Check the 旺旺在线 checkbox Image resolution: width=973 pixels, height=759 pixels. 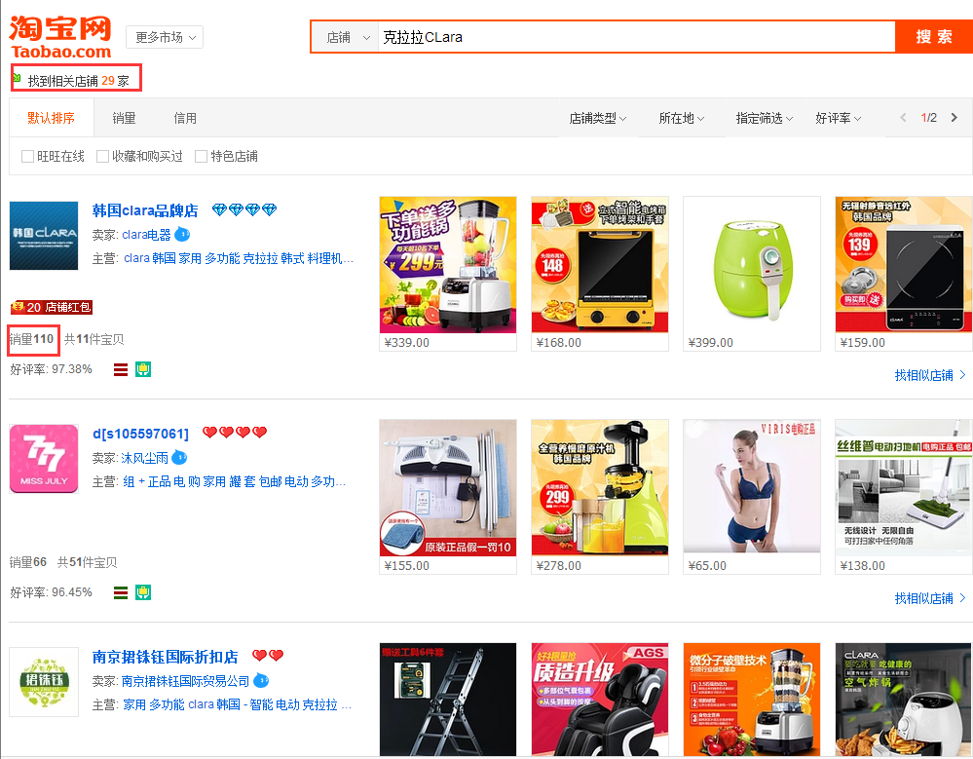pyautogui.click(x=27, y=157)
